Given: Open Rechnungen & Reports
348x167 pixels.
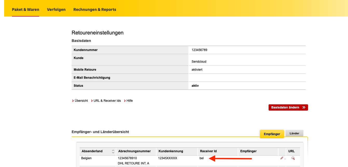Looking at the screenshot, I should 95,9.
